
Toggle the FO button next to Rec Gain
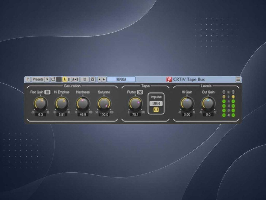(47, 92)
